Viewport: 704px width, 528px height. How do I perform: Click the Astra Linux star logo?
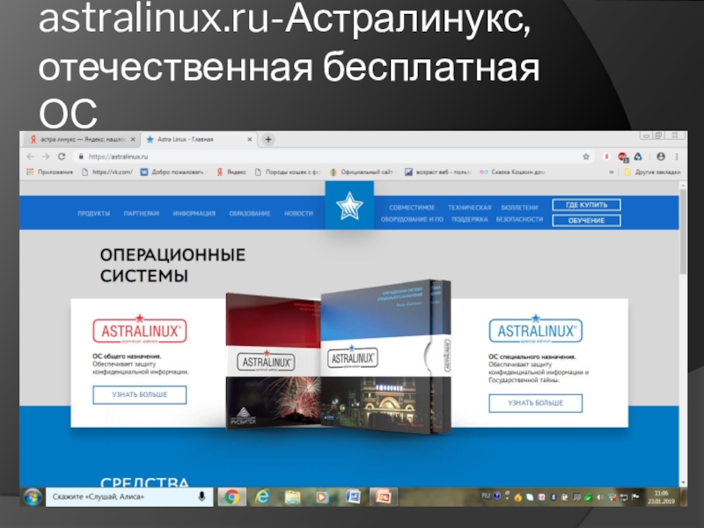[349, 206]
